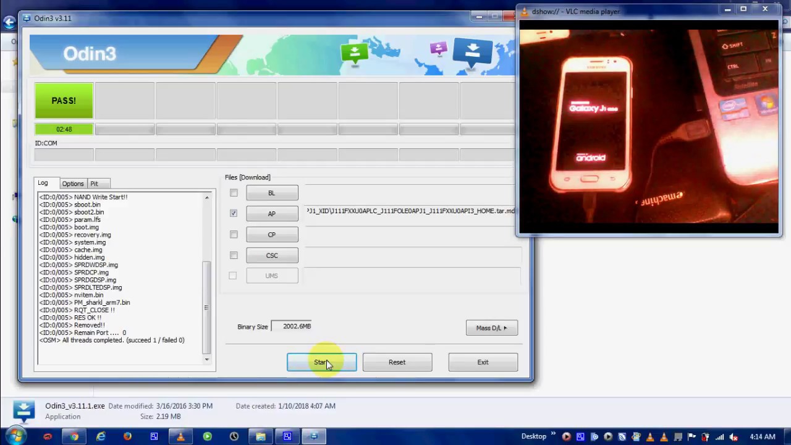The height and width of the screenshot is (445, 791).
Task: Select the 'RES OK !!' log line
Action: [x=70, y=318]
